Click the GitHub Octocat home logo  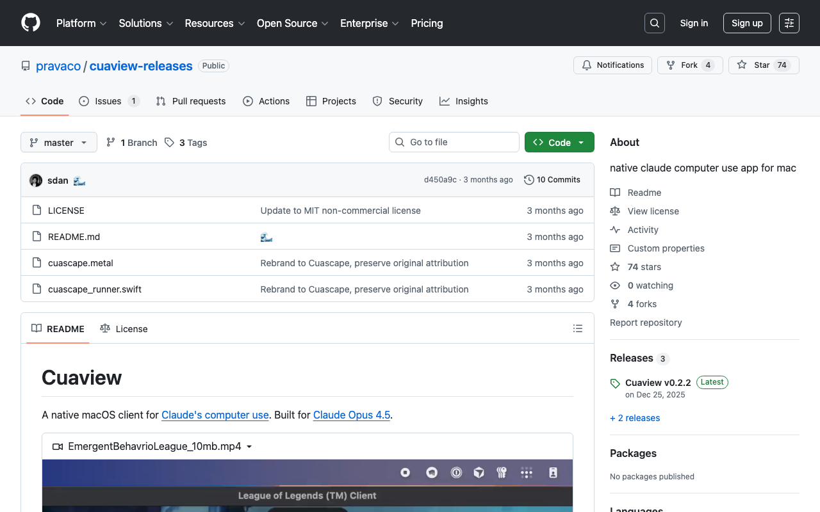(x=30, y=23)
